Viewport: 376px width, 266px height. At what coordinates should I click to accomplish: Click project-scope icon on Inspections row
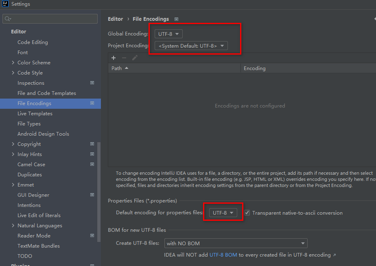click(92, 83)
